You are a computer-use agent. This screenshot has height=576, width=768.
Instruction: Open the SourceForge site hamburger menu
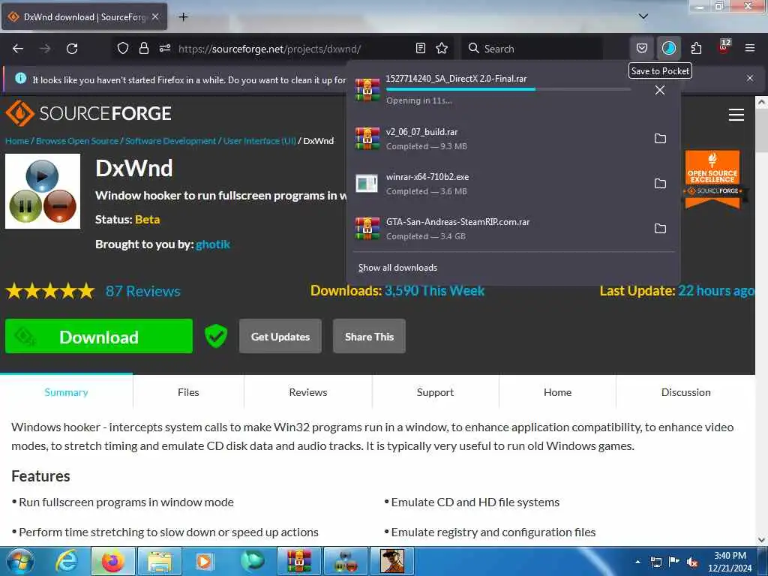coord(736,115)
